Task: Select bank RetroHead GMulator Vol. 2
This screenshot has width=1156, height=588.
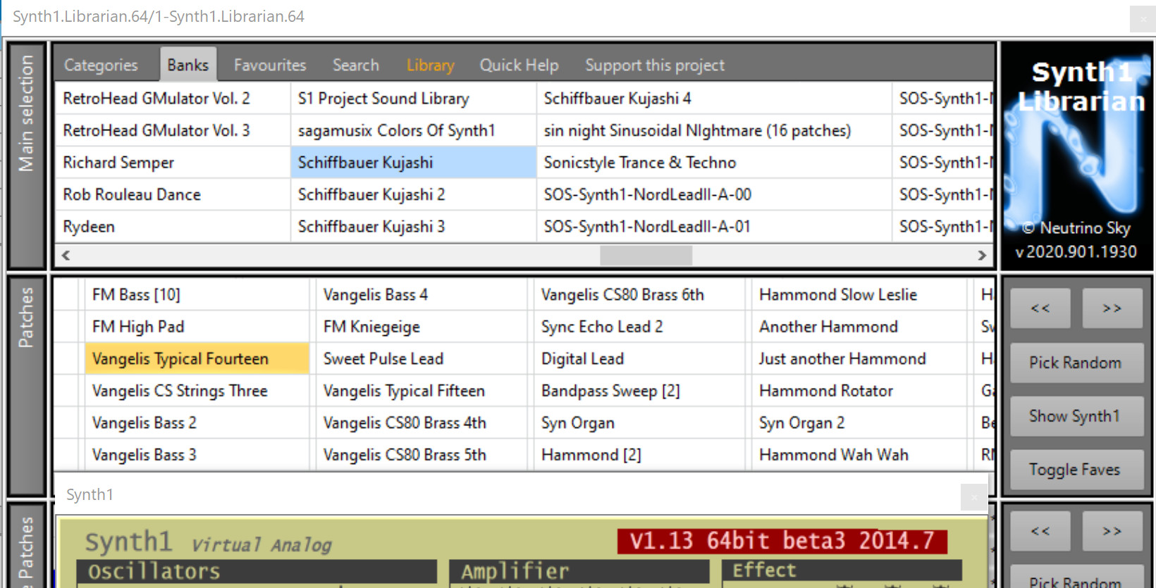Action: point(173,99)
